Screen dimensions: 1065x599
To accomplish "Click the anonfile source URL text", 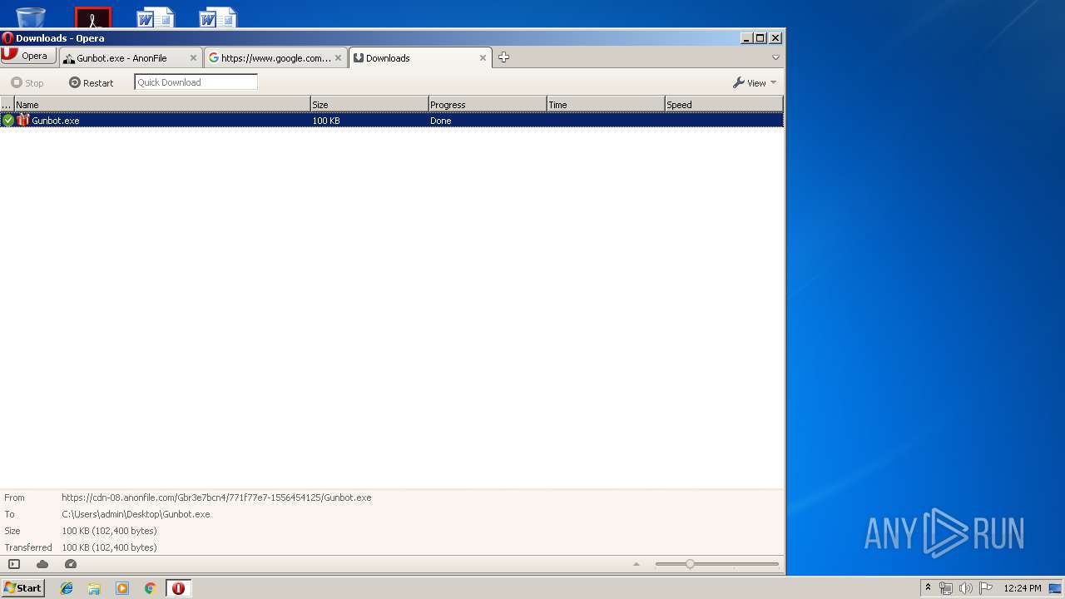I will coord(216,498).
